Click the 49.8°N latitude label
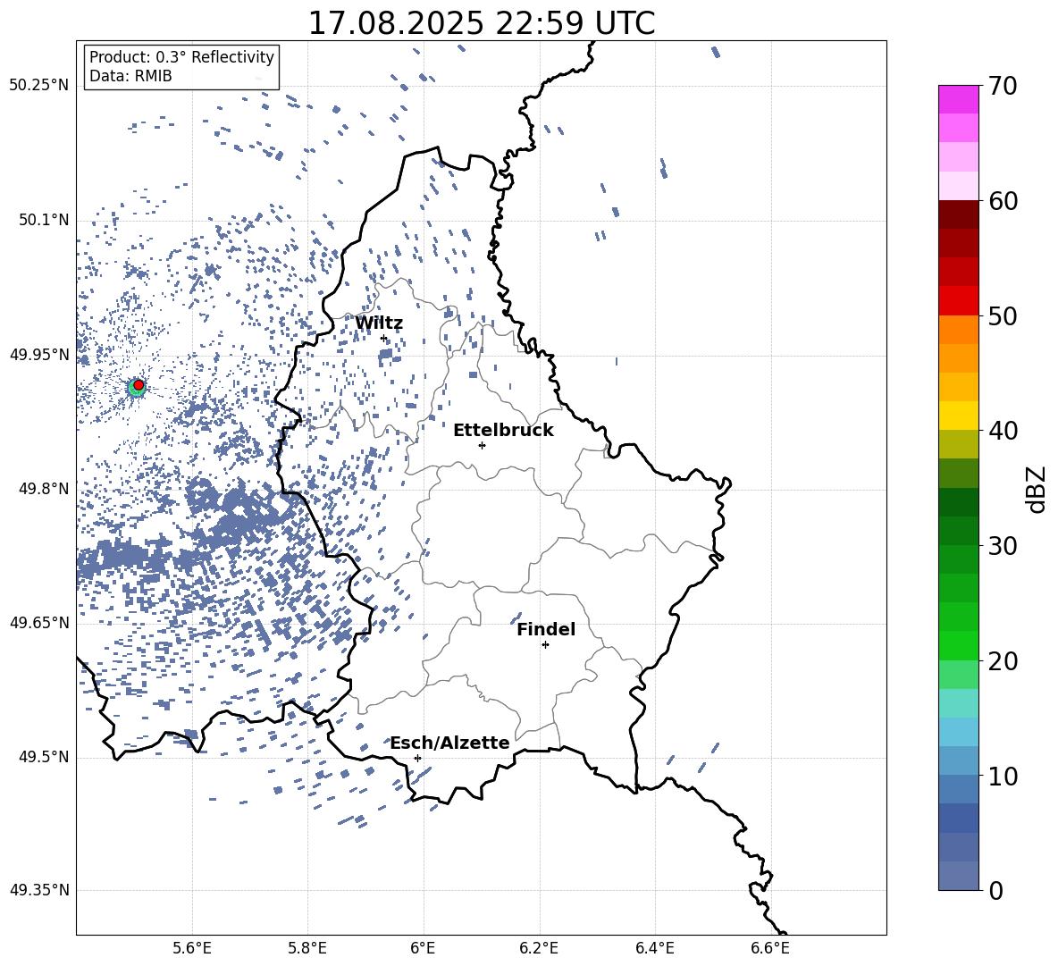 [x=44, y=489]
